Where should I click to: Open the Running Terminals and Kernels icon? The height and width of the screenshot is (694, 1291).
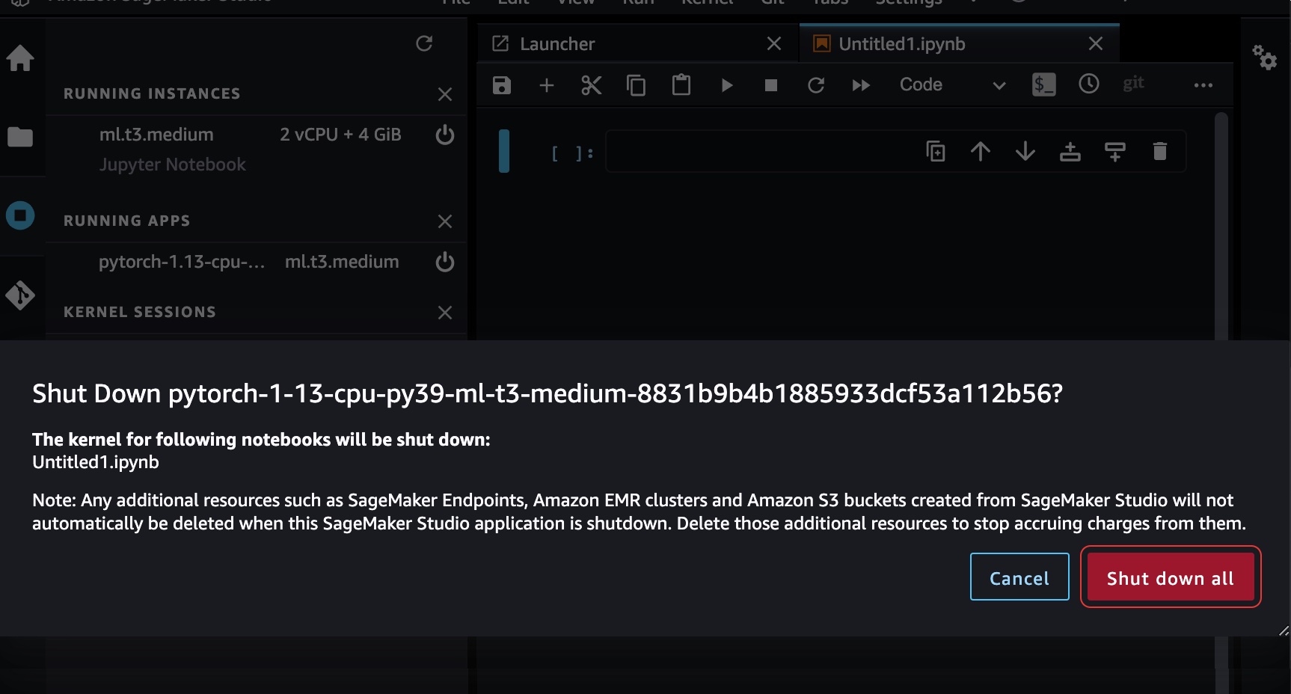click(20, 216)
